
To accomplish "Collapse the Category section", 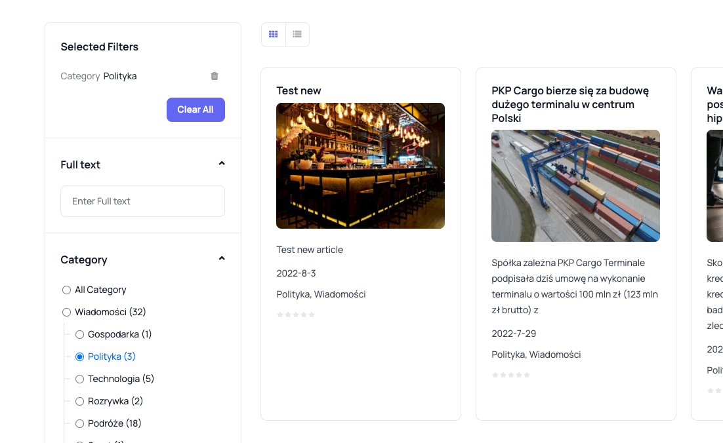I will 222,258.
